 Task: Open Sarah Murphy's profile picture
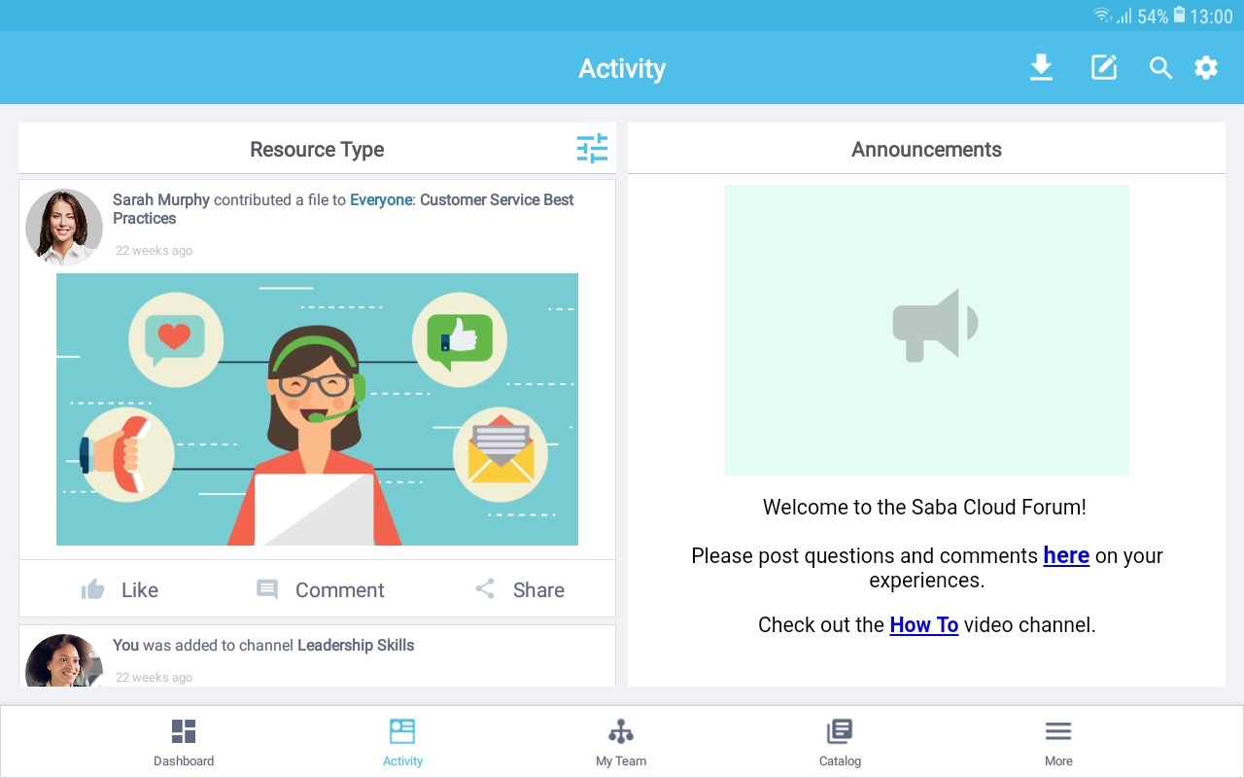[x=63, y=227]
